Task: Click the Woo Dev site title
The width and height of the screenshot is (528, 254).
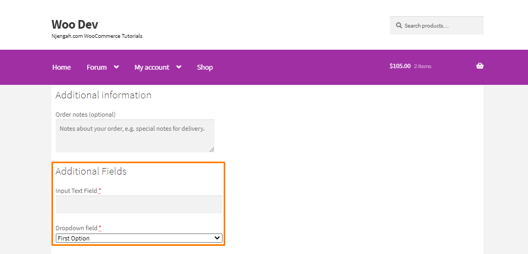Action: tap(75, 24)
